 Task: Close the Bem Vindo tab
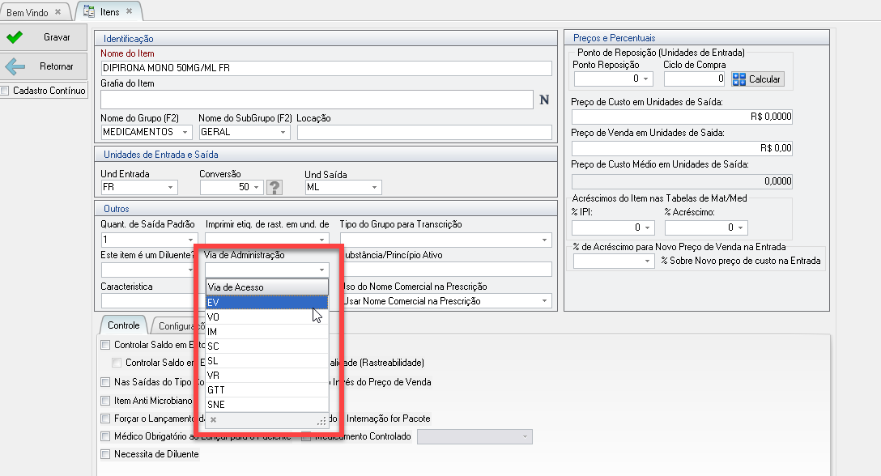[x=57, y=11]
